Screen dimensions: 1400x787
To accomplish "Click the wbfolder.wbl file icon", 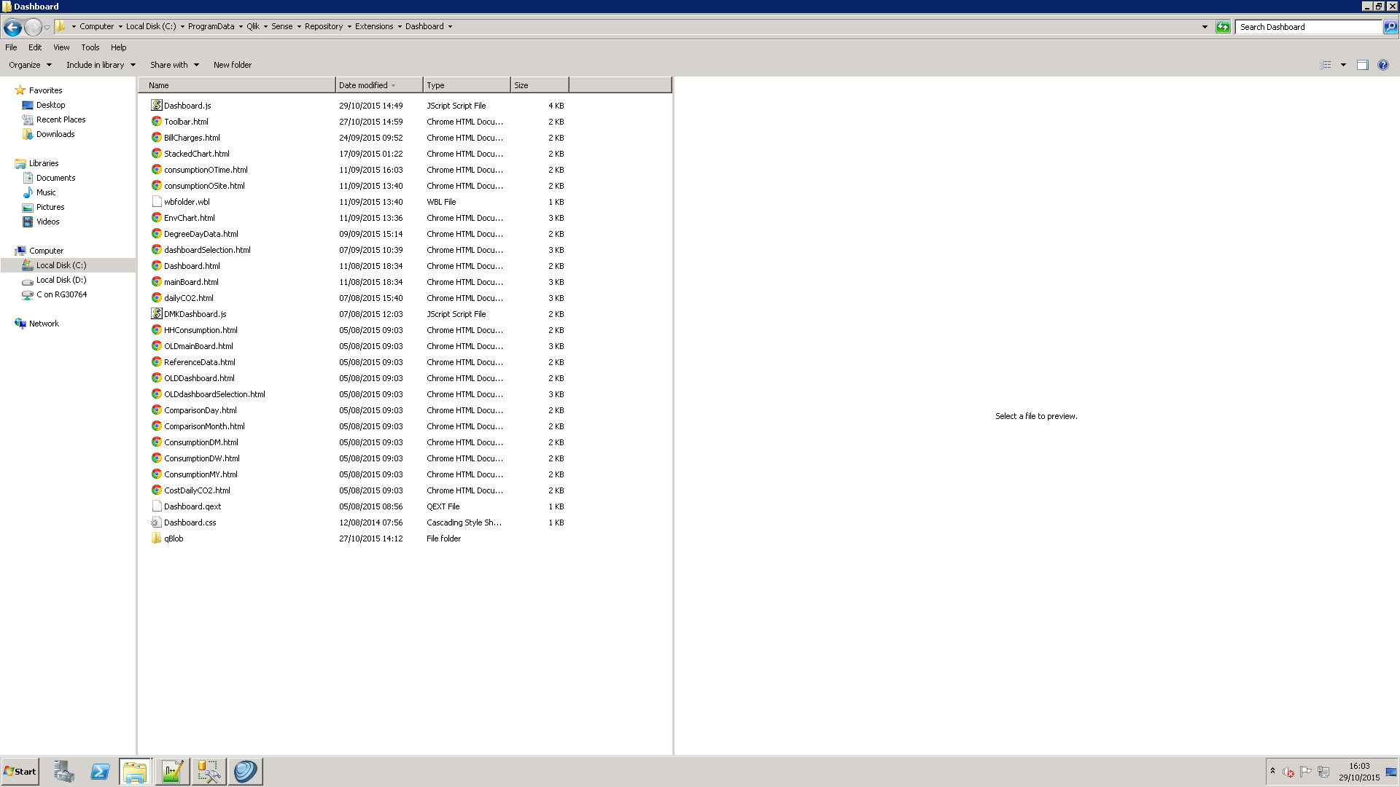I will coord(157,201).
